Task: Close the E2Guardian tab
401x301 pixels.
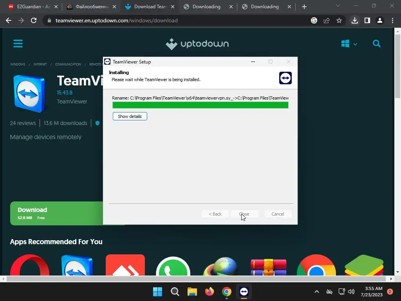Action: [x=56, y=7]
